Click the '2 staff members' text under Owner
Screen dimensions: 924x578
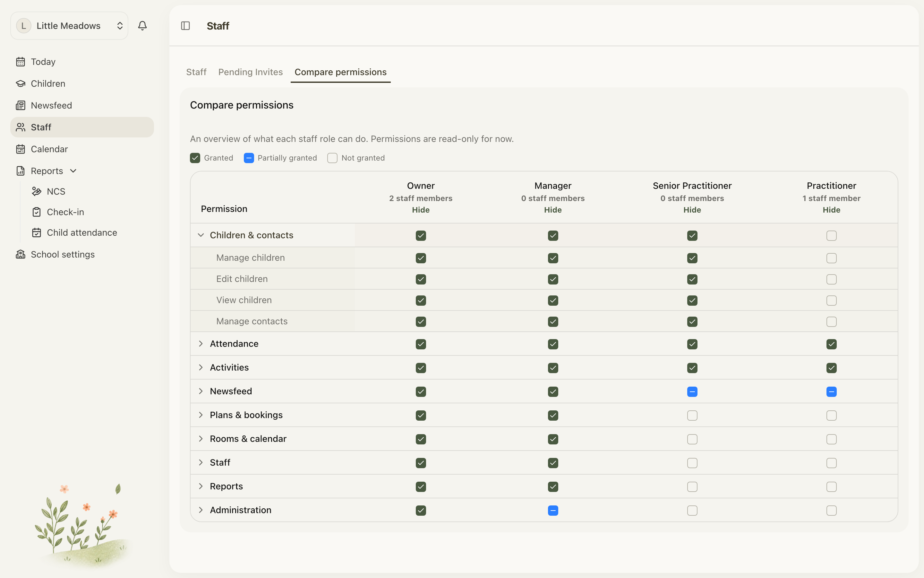coord(421,198)
